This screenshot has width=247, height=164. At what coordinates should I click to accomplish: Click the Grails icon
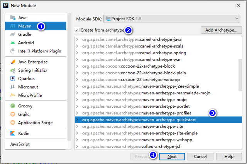coord(13,114)
